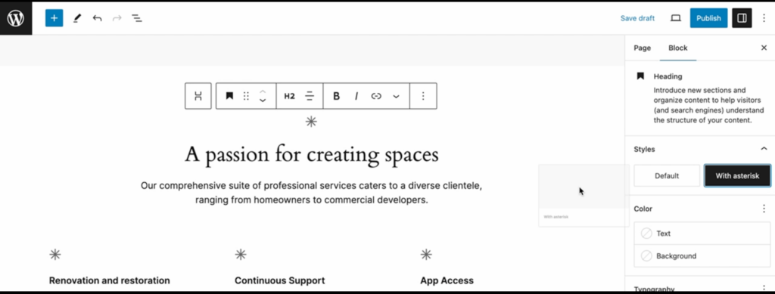Click the WordPress logo to exit the editor

(x=16, y=18)
